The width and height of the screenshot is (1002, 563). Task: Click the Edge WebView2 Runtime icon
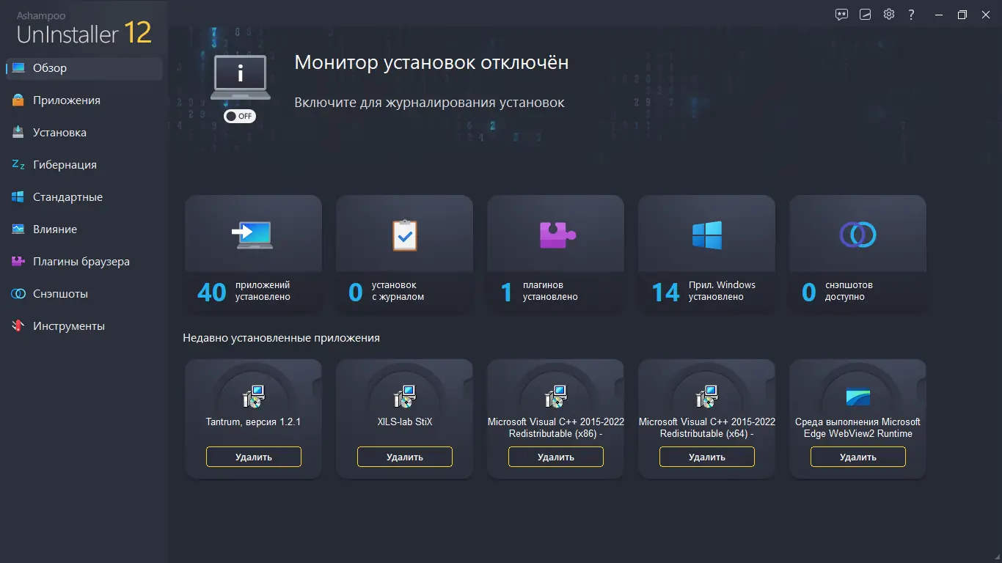coord(857,397)
